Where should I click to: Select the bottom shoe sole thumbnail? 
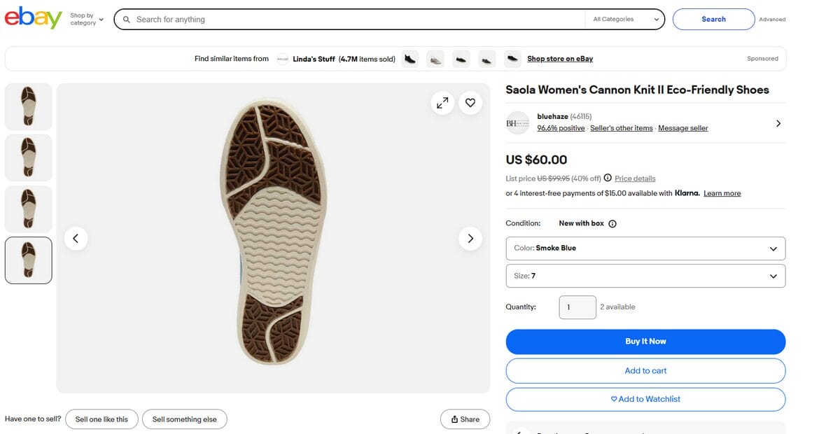pyautogui.click(x=28, y=260)
